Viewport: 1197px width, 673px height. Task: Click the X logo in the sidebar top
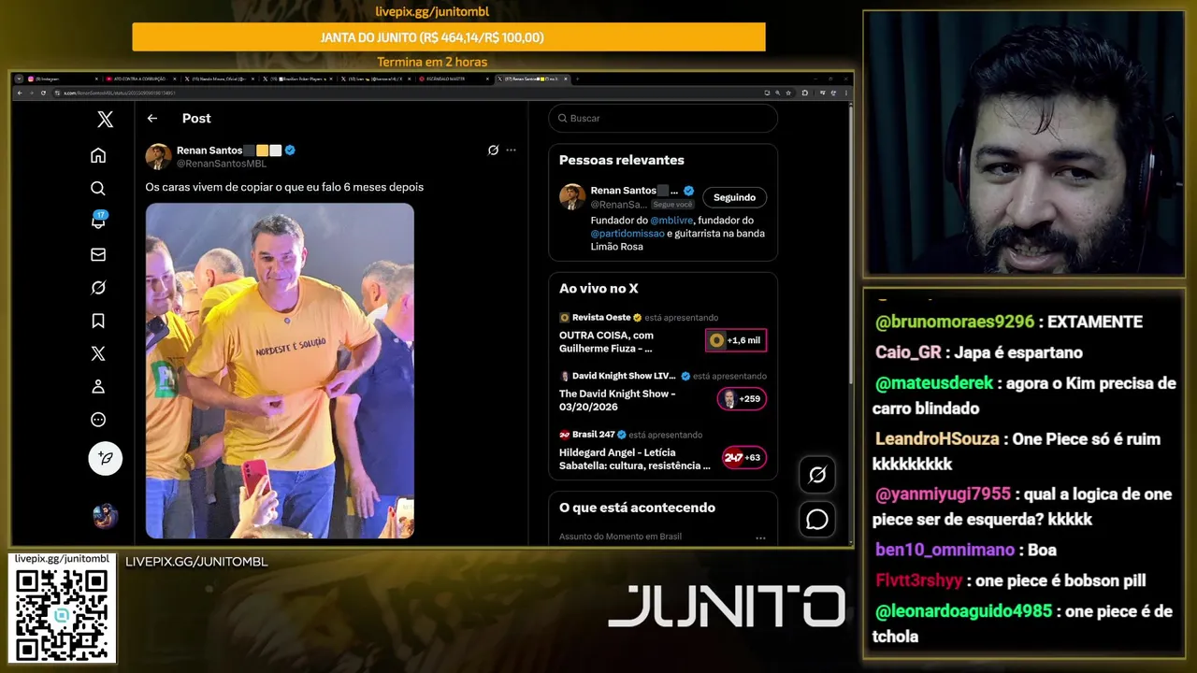click(105, 119)
